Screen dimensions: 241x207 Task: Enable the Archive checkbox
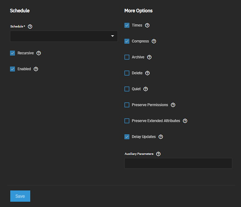tap(127, 57)
